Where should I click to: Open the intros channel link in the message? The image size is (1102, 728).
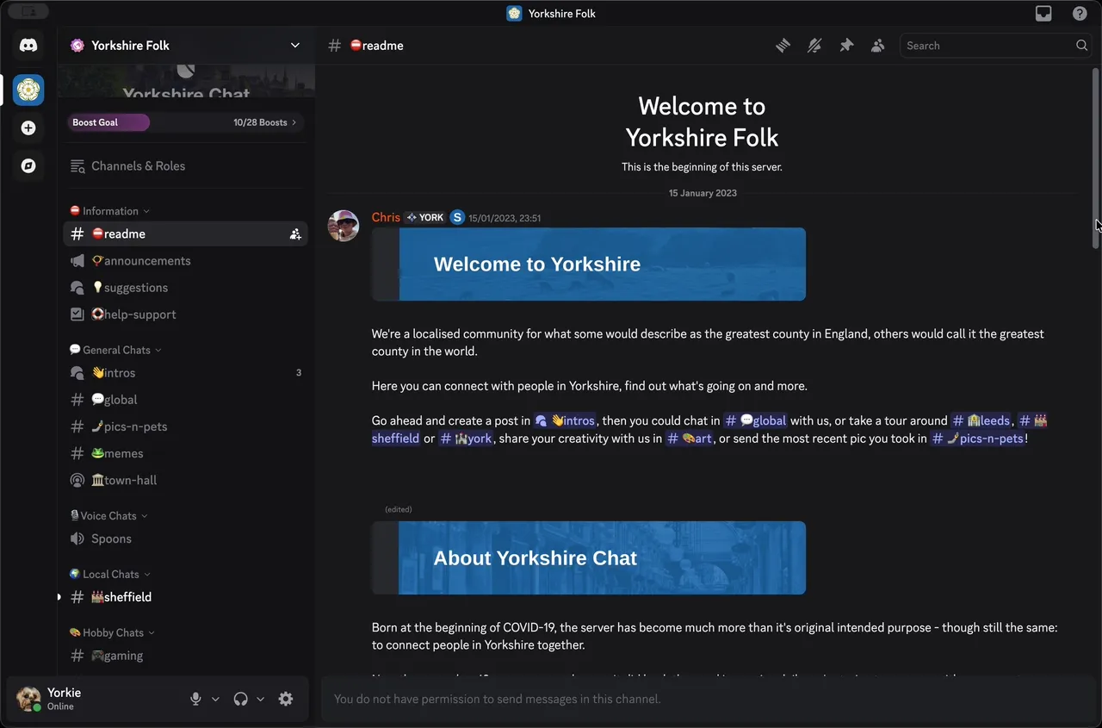click(566, 420)
